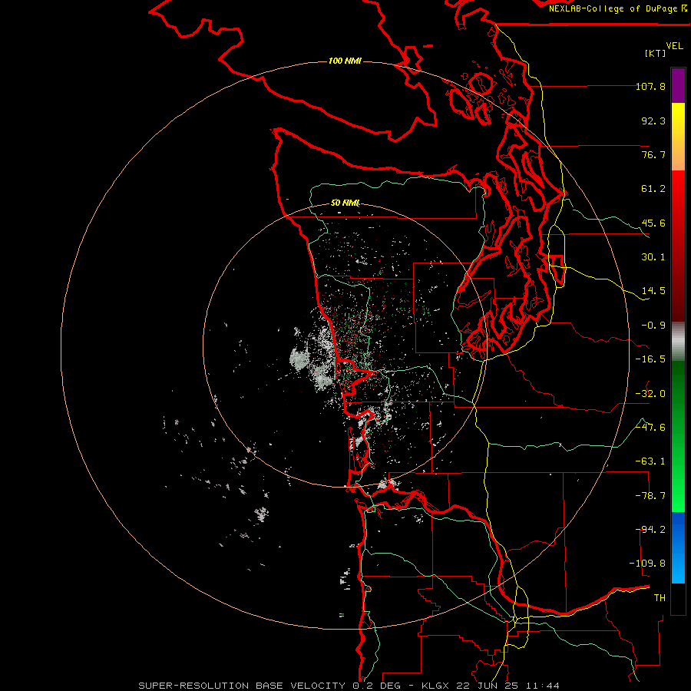Click the 11:44 timestamp
Viewport: 691px width, 691px height.
pyautogui.click(x=543, y=686)
